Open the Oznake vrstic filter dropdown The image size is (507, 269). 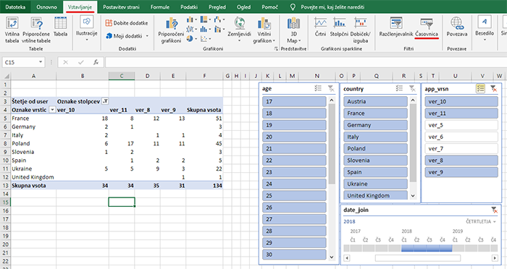click(x=52, y=110)
